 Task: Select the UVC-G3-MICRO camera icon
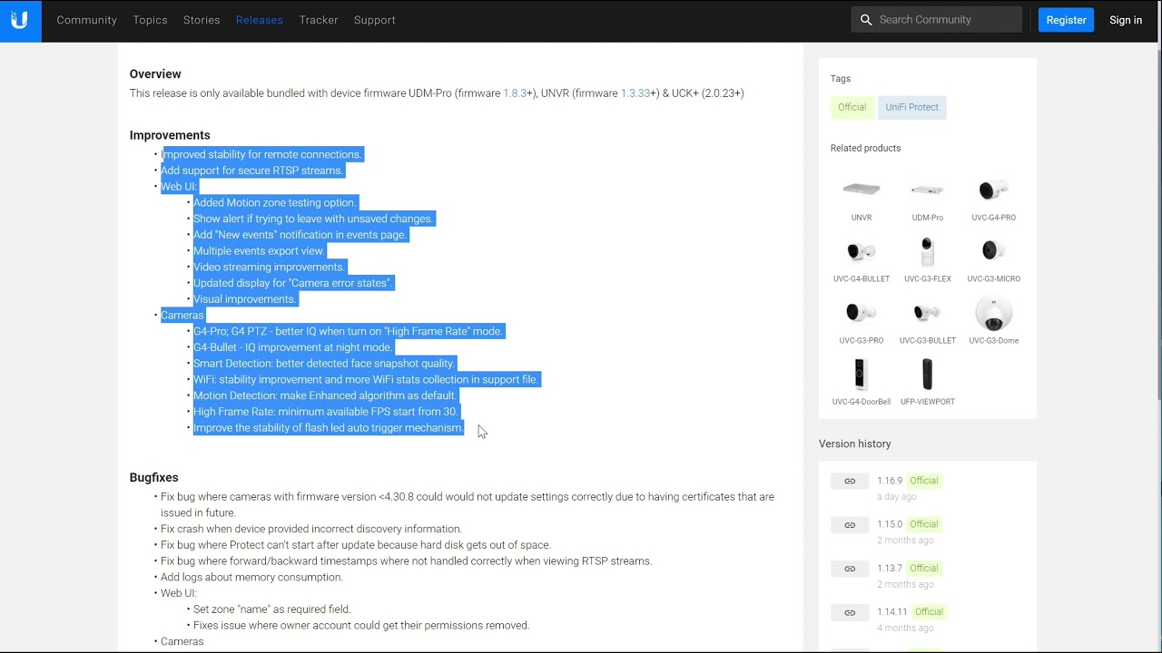click(994, 251)
